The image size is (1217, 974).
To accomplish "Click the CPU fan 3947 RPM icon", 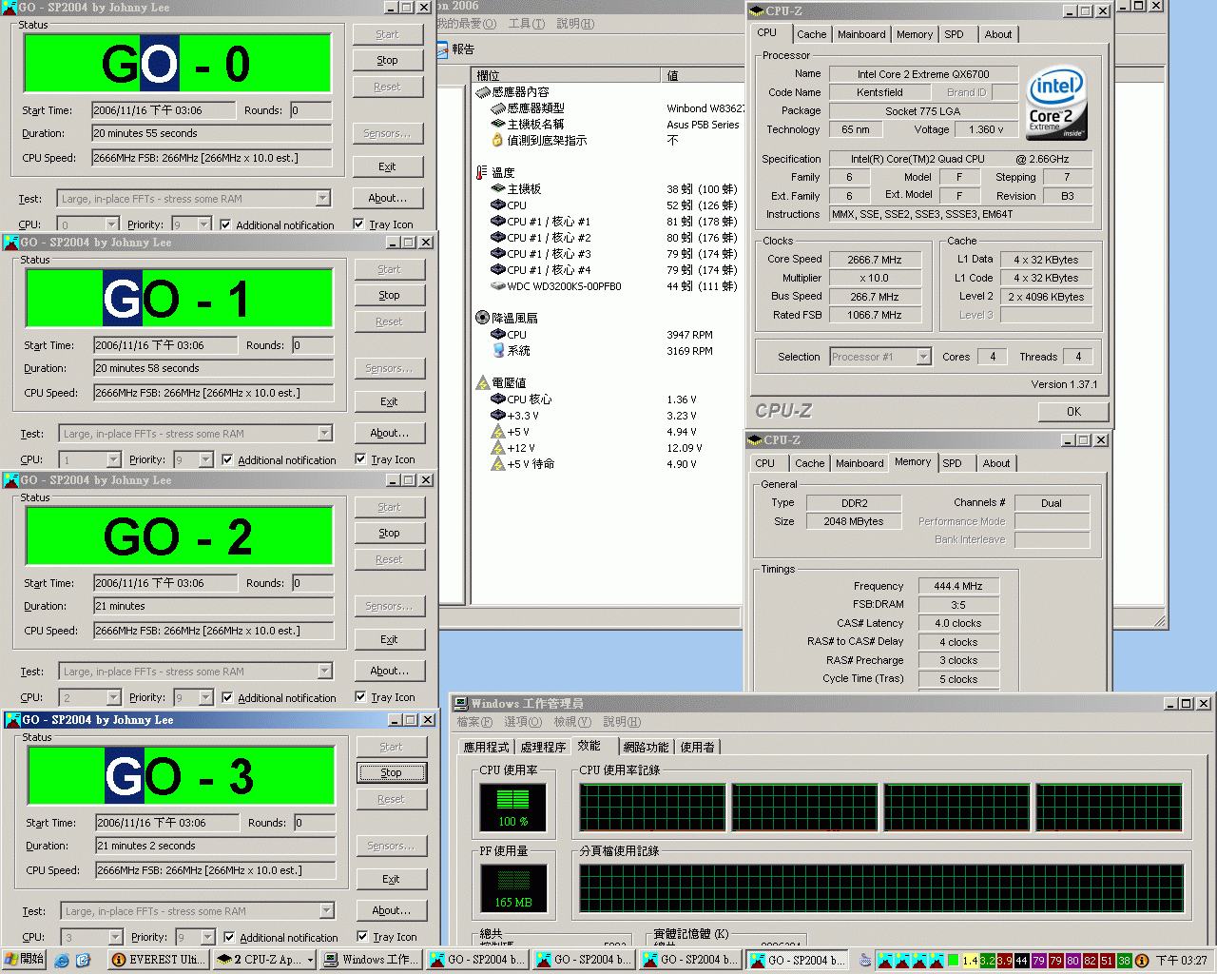I will 498,335.
